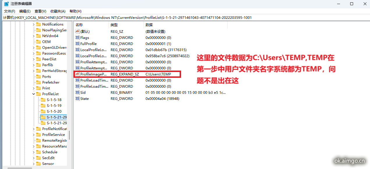Click the S-1-5-20 folder icon
This screenshot has height=169, width=370.
(x=43, y=112)
